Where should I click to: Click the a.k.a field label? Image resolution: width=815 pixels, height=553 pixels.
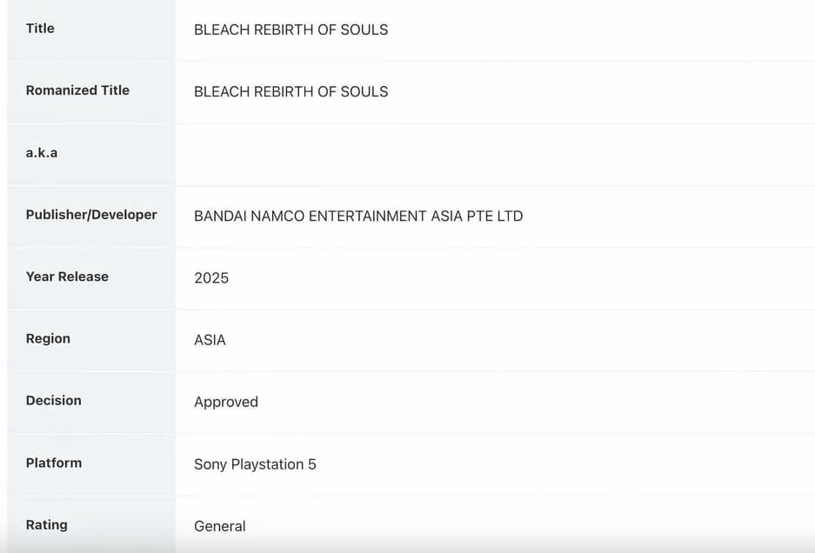tap(42, 153)
